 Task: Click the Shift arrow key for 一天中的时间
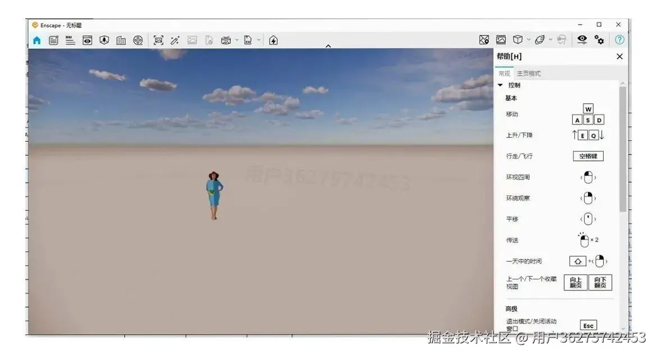click(577, 261)
